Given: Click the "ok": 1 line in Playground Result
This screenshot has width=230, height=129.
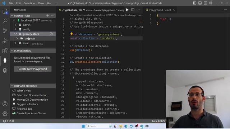Looking at the screenshot, I should coord(165,19).
